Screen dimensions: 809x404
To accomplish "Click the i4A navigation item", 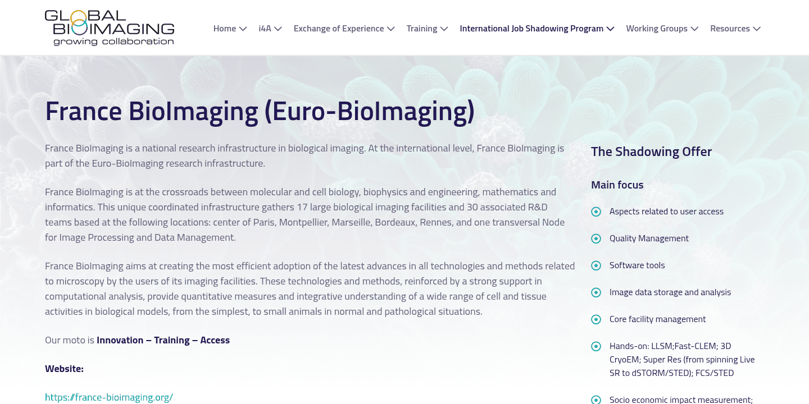I will [264, 28].
